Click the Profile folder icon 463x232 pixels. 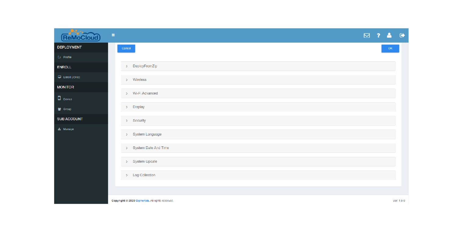point(59,57)
